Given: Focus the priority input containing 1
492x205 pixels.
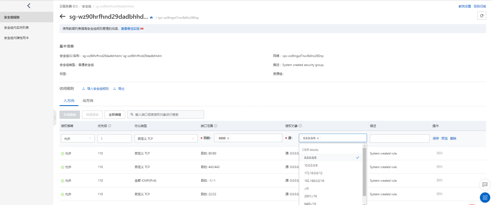Looking at the screenshot, I should 115,138.
